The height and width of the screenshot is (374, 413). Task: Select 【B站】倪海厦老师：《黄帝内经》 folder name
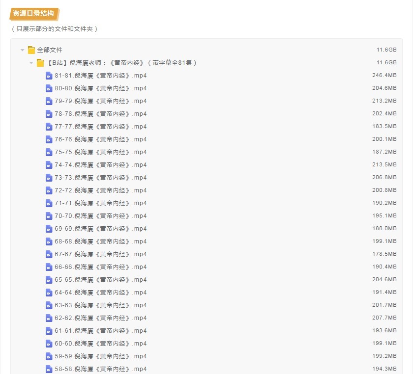(x=121, y=63)
